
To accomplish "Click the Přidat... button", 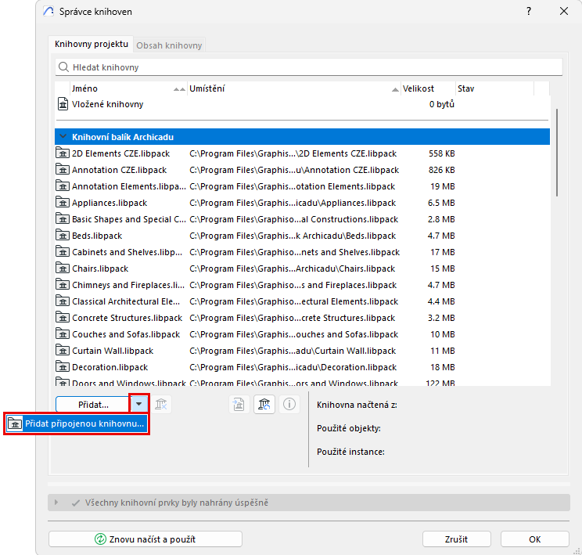I will [93, 404].
